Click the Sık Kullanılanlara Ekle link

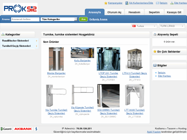[141, 3]
